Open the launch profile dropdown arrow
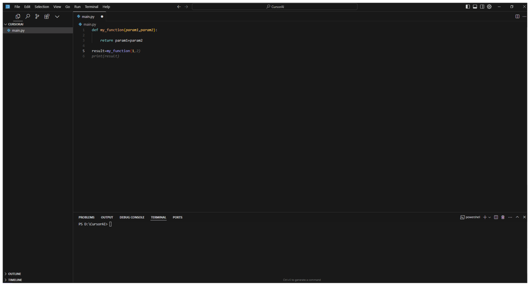530x286 pixels. [490, 217]
